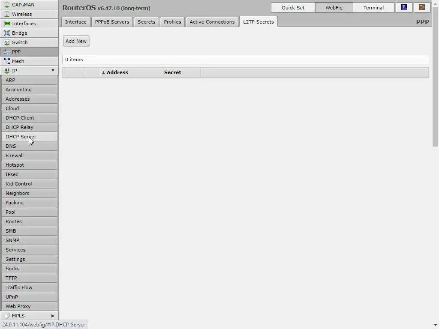
Task: Open the Cloud menu item
Action: [30, 108]
